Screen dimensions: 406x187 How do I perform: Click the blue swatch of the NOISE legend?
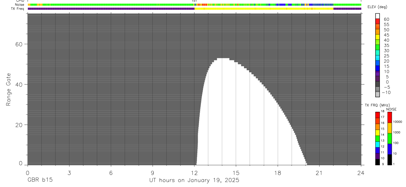[389, 149]
